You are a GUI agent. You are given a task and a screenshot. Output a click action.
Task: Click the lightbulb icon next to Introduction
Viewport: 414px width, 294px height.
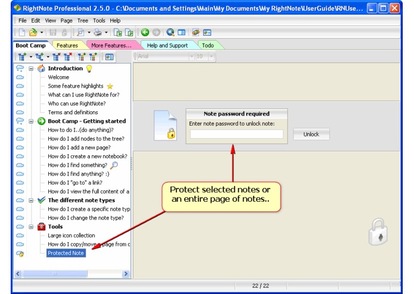coord(89,68)
